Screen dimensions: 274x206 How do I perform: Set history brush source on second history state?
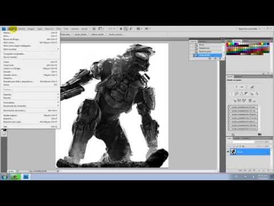pos(192,48)
